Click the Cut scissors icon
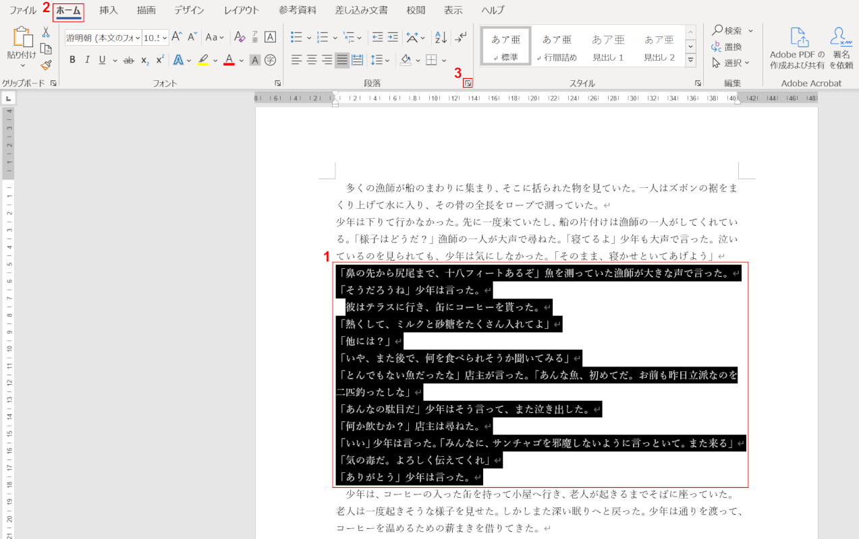 [46, 32]
